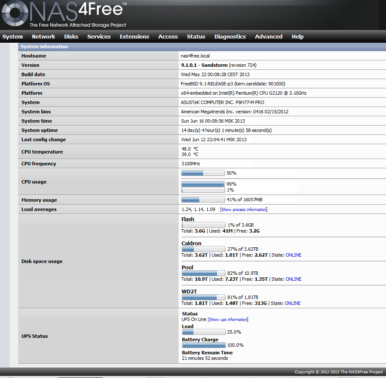Click the NAS4Free logo icon
Screen dimensions: 386x378
pos(15,13)
